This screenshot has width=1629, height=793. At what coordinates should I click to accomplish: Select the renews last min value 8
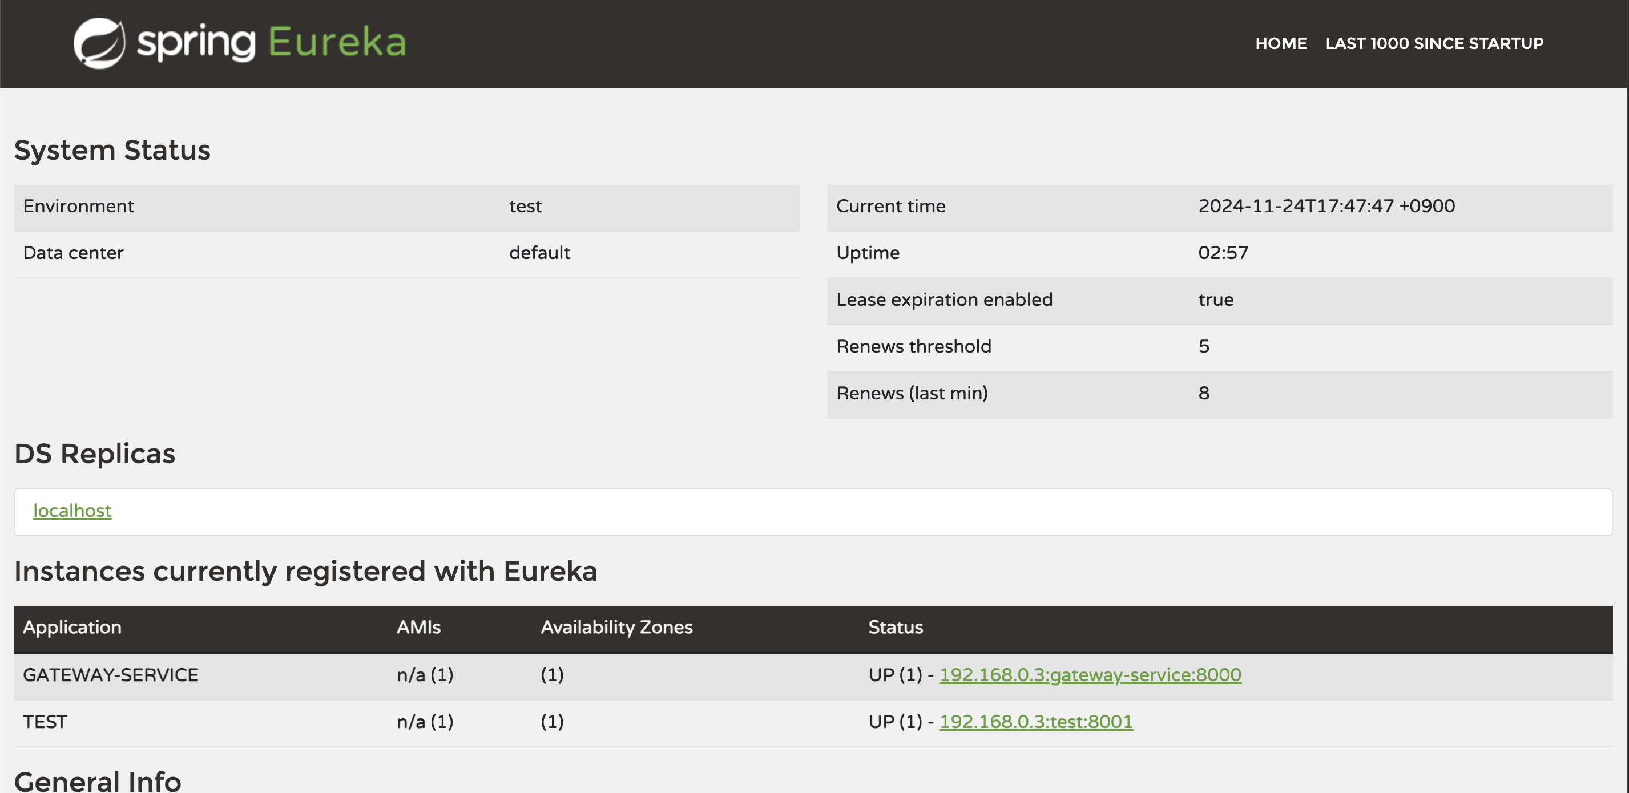1204,393
